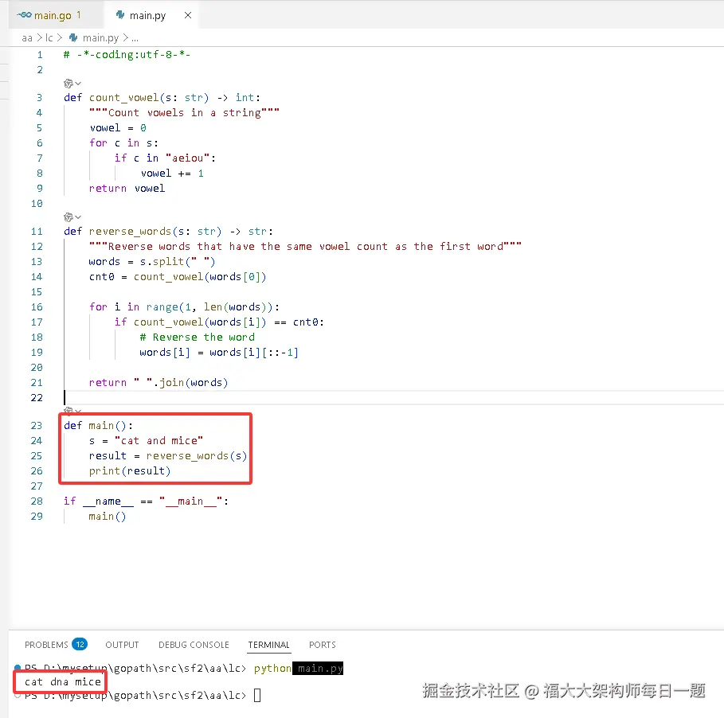Click the comment '# Reverse the word'
Image resolution: width=724 pixels, height=718 pixels.
pyautogui.click(x=198, y=338)
